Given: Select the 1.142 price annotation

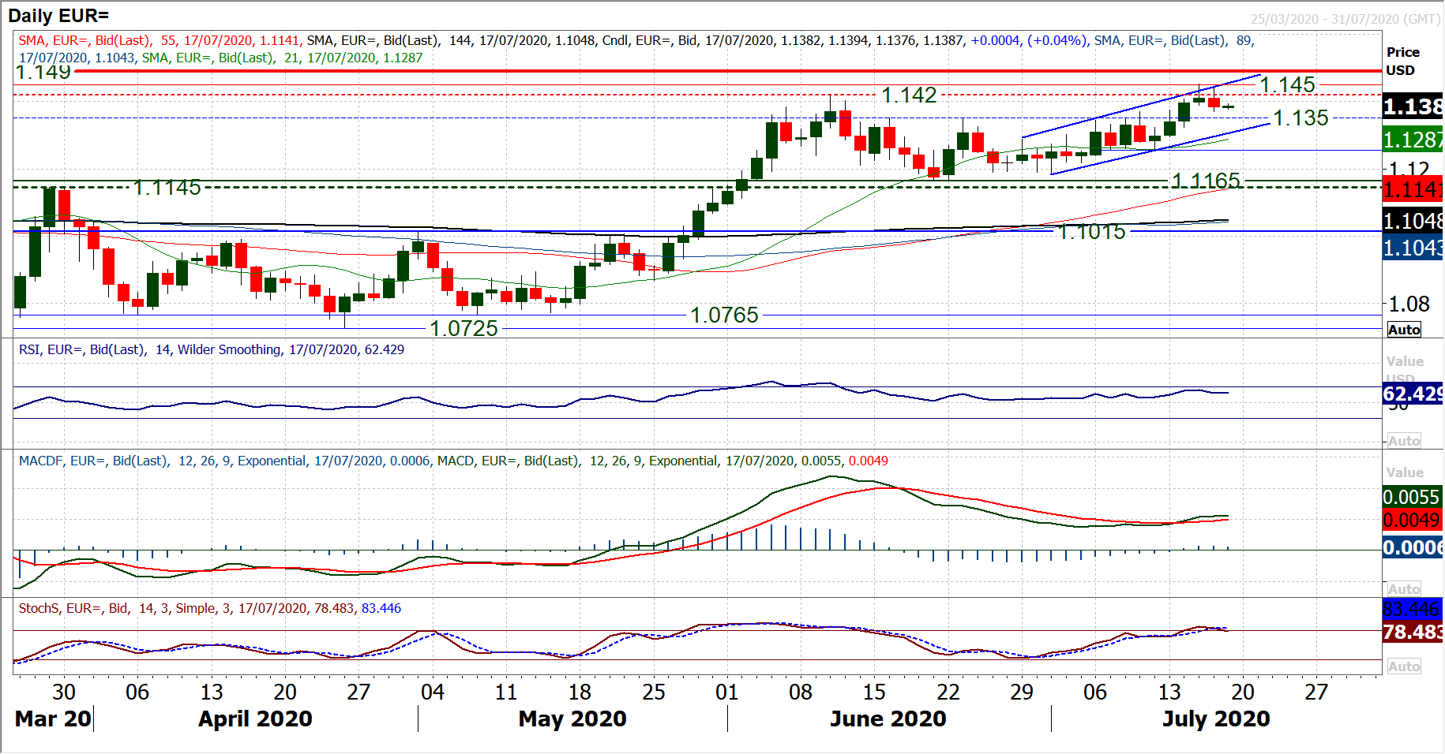Looking at the screenshot, I should click(909, 95).
